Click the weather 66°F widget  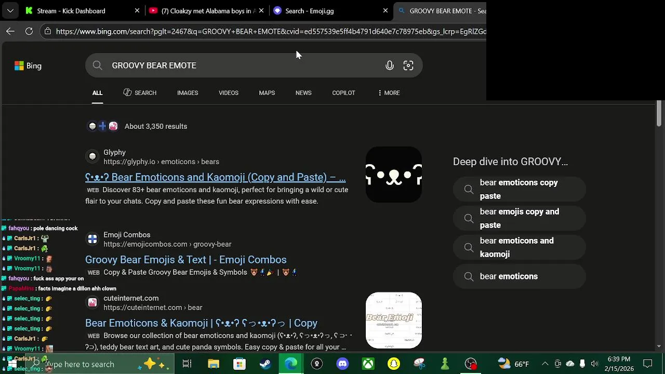(x=513, y=364)
